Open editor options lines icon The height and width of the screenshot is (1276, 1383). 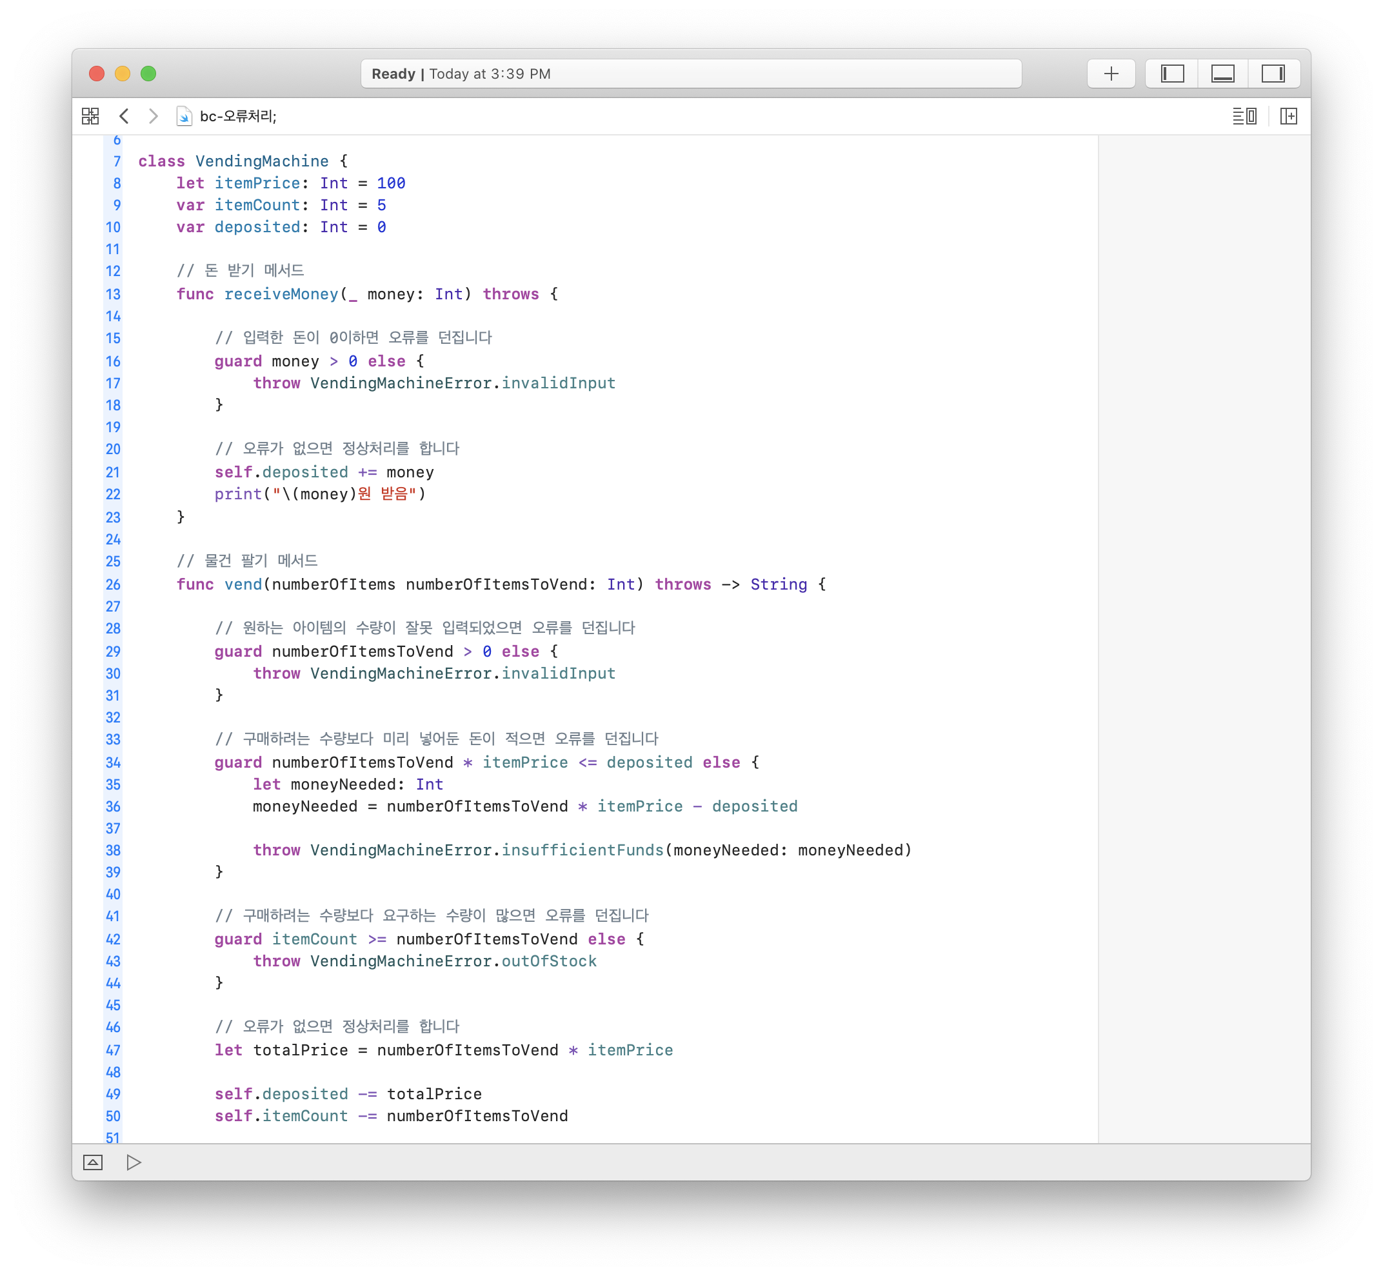[x=1244, y=116]
